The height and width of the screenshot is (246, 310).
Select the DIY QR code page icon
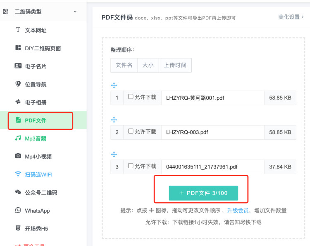coord(18,48)
